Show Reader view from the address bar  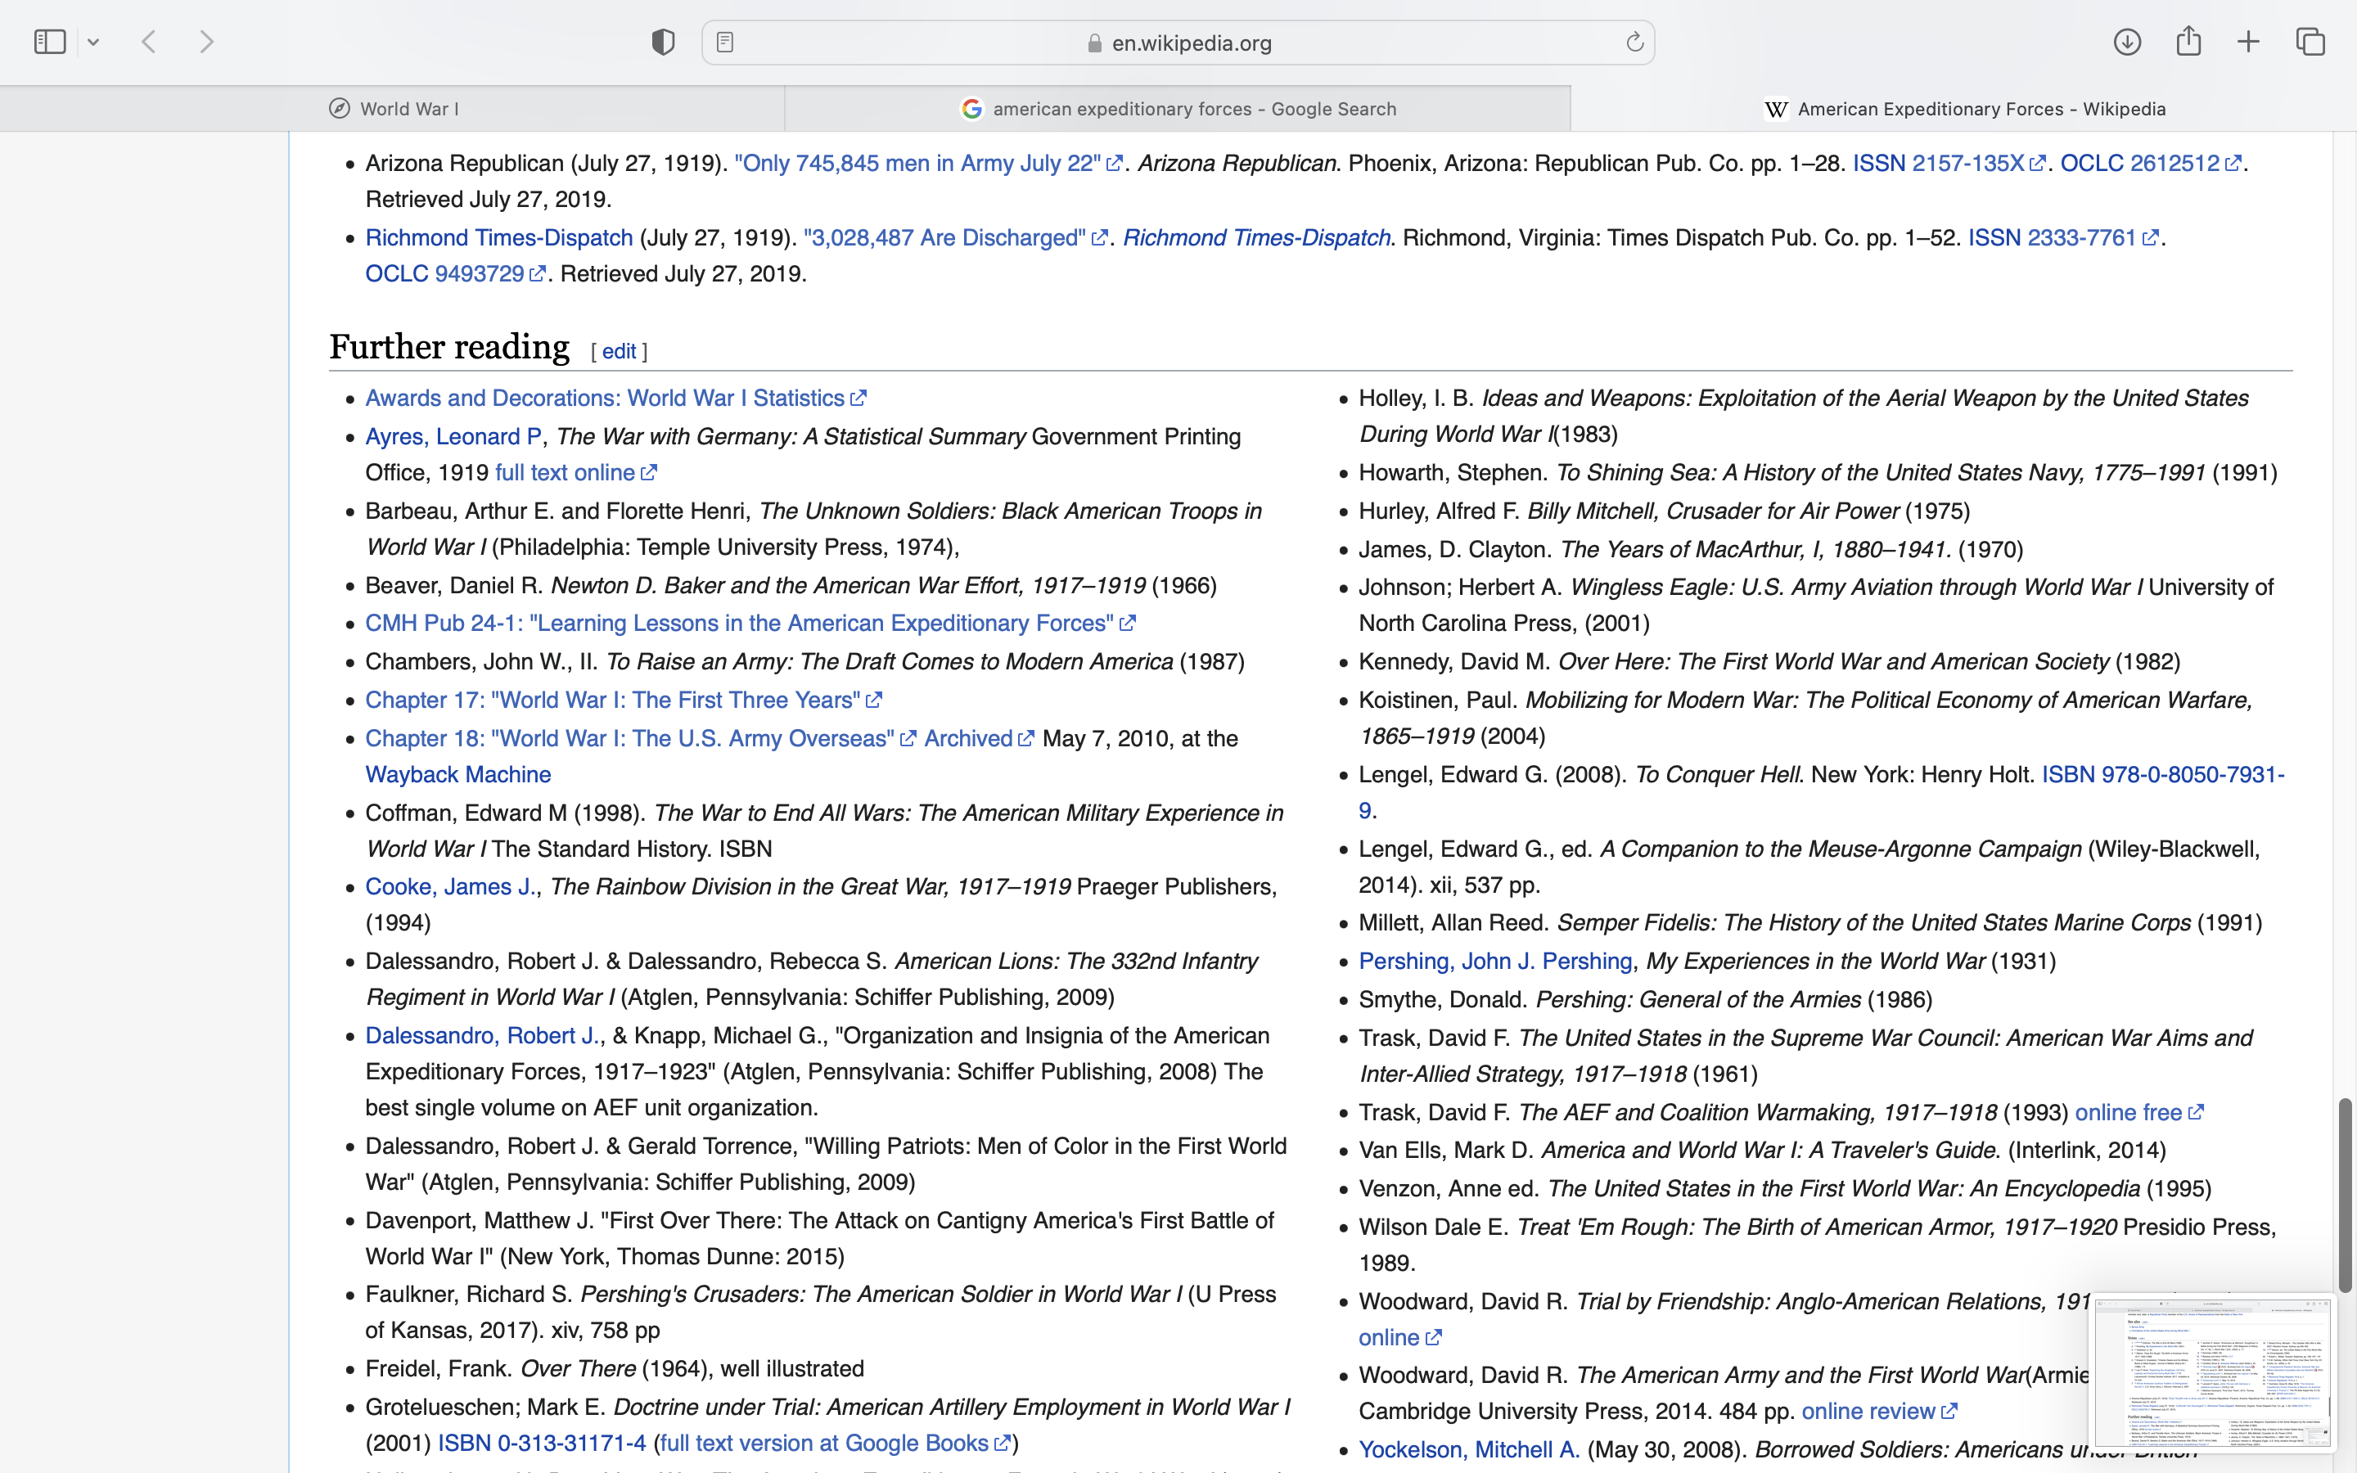[x=724, y=42]
